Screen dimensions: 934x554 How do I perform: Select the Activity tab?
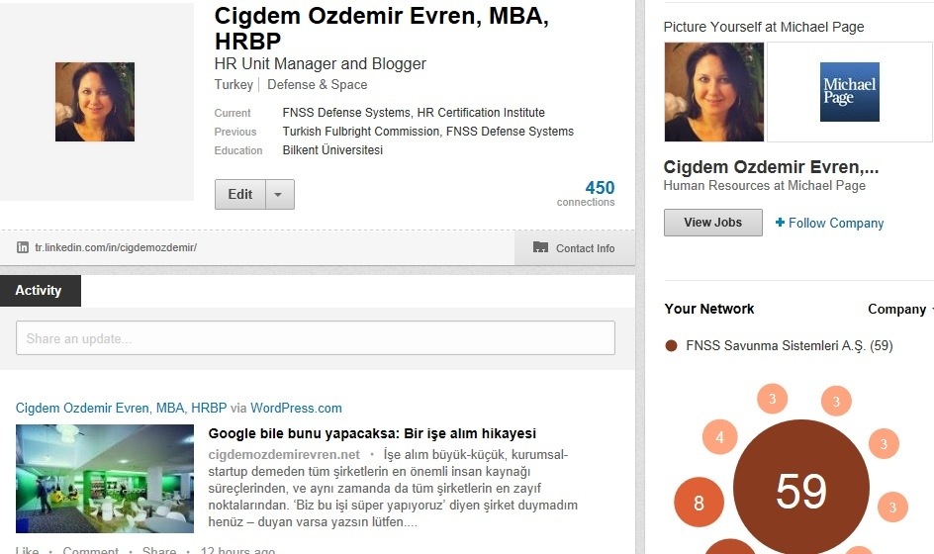tap(40, 290)
